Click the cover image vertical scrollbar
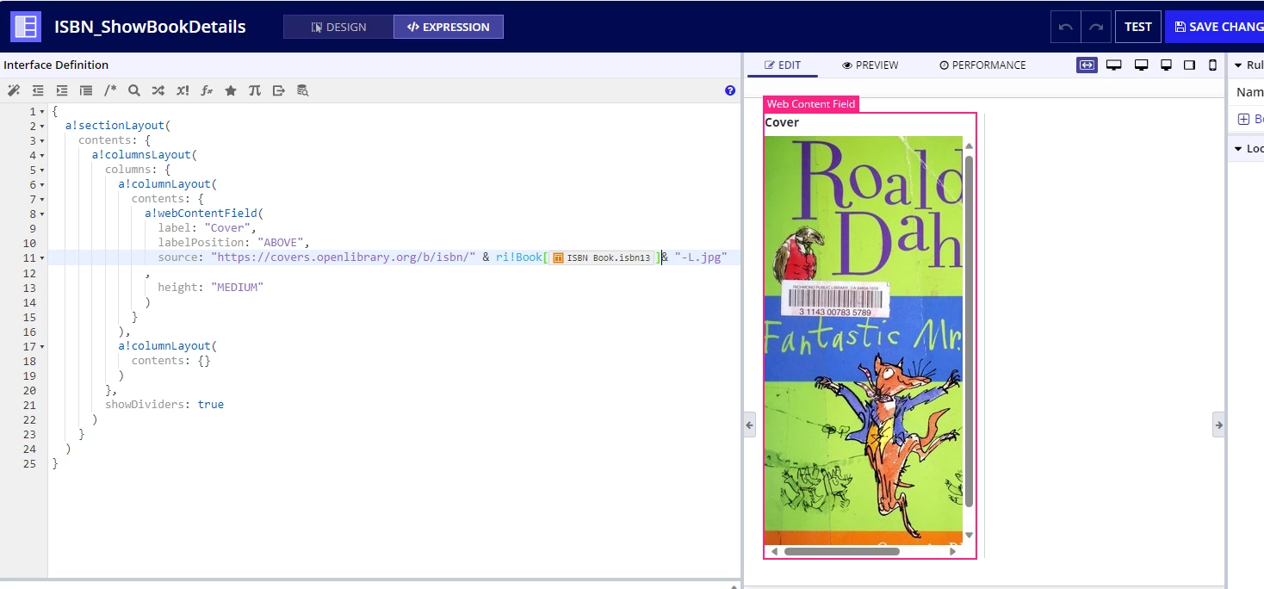This screenshot has width=1264, height=589. [969, 332]
